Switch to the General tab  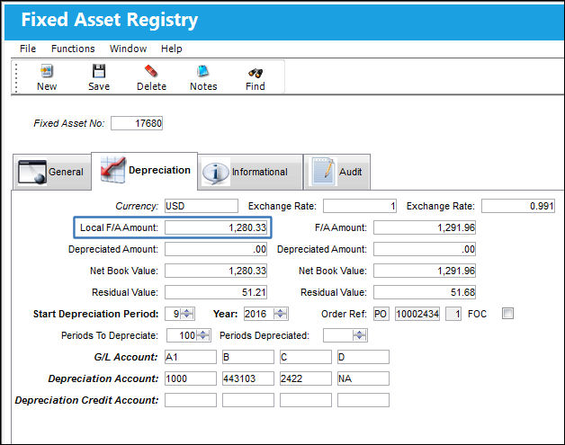(x=52, y=172)
